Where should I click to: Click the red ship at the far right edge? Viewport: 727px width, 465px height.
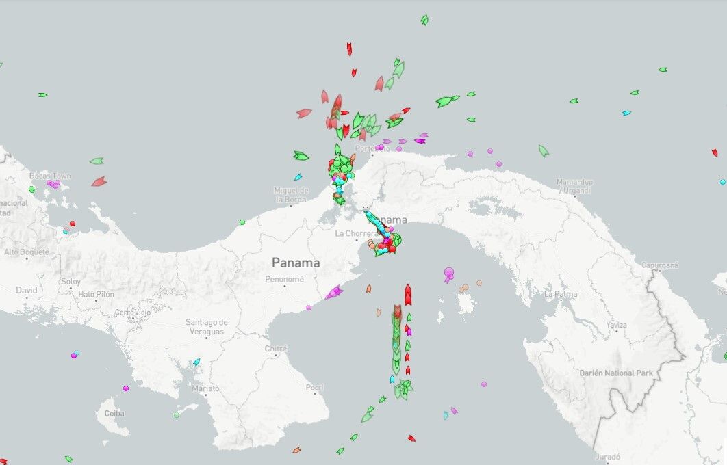click(x=715, y=152)
